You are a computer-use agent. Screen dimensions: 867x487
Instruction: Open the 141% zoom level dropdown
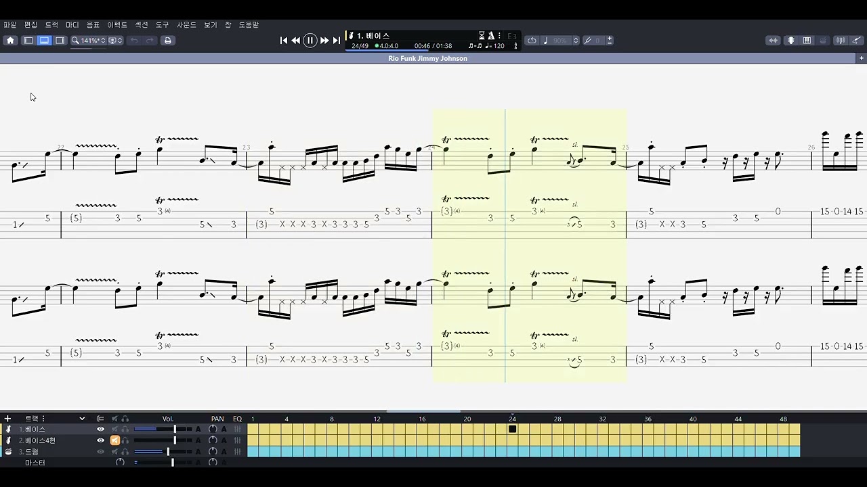coord(88,41)
